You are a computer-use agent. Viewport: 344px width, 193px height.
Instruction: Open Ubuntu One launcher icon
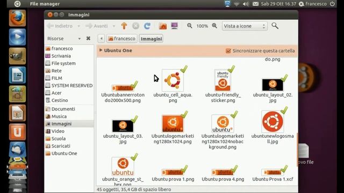[17, 132]
